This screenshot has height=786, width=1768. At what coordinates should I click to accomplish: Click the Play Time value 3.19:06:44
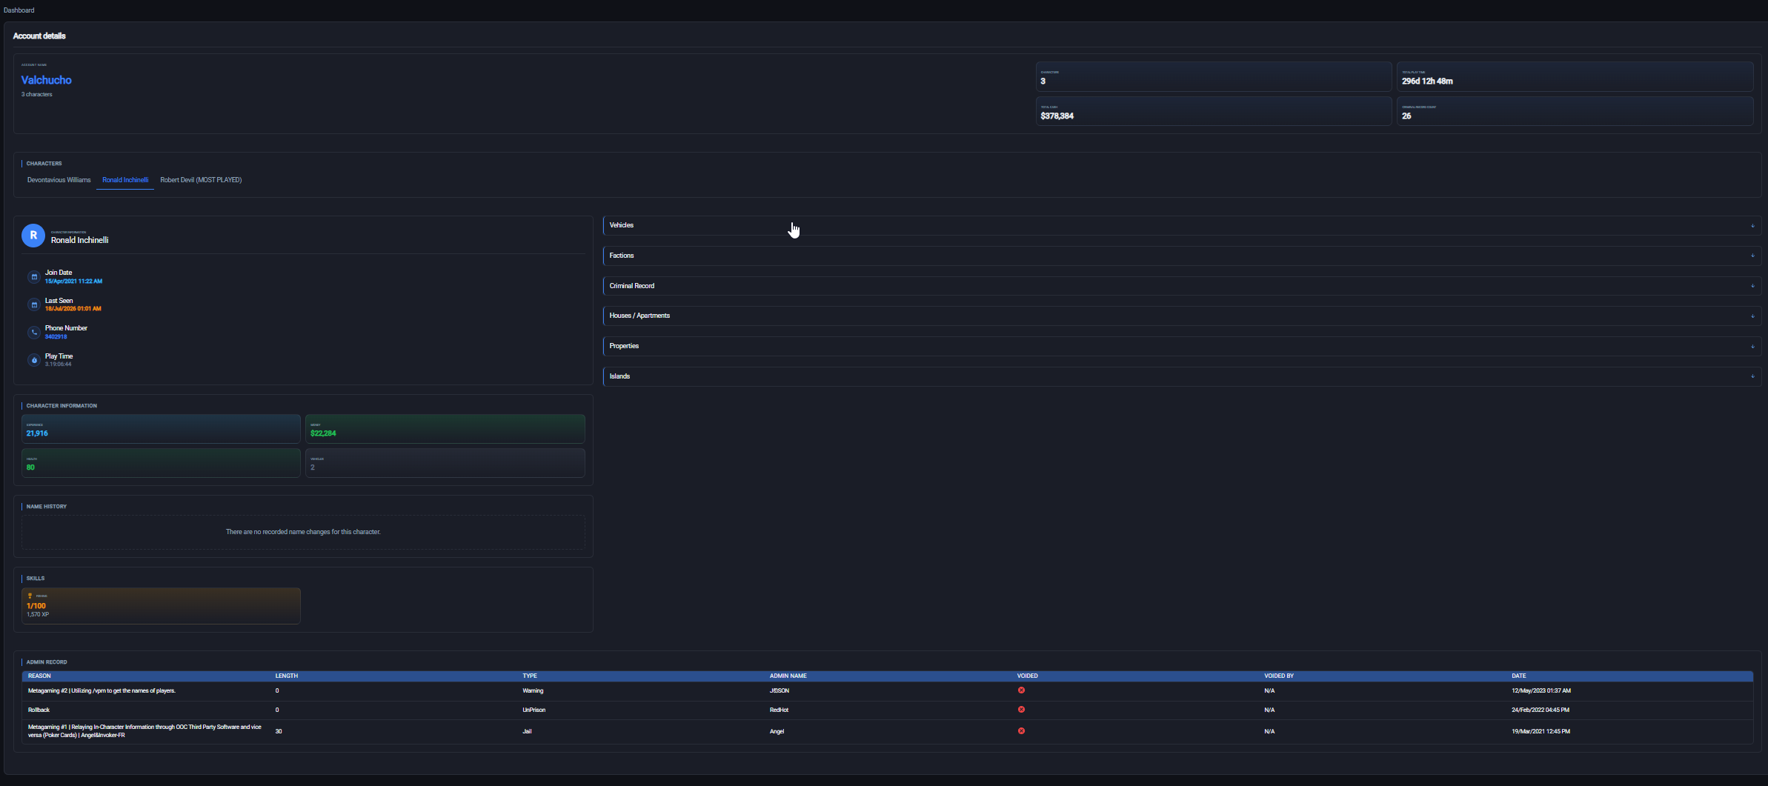point(58,364)
